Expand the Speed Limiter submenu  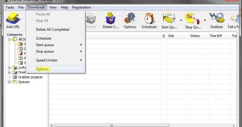click(x=55, y=60)
